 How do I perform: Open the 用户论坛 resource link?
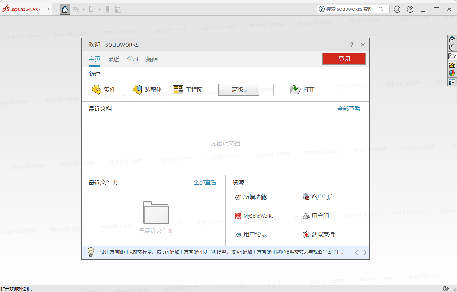pos(251,234)
